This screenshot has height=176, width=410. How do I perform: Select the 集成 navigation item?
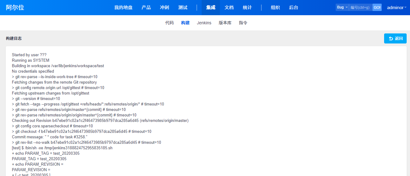[211, 8]
